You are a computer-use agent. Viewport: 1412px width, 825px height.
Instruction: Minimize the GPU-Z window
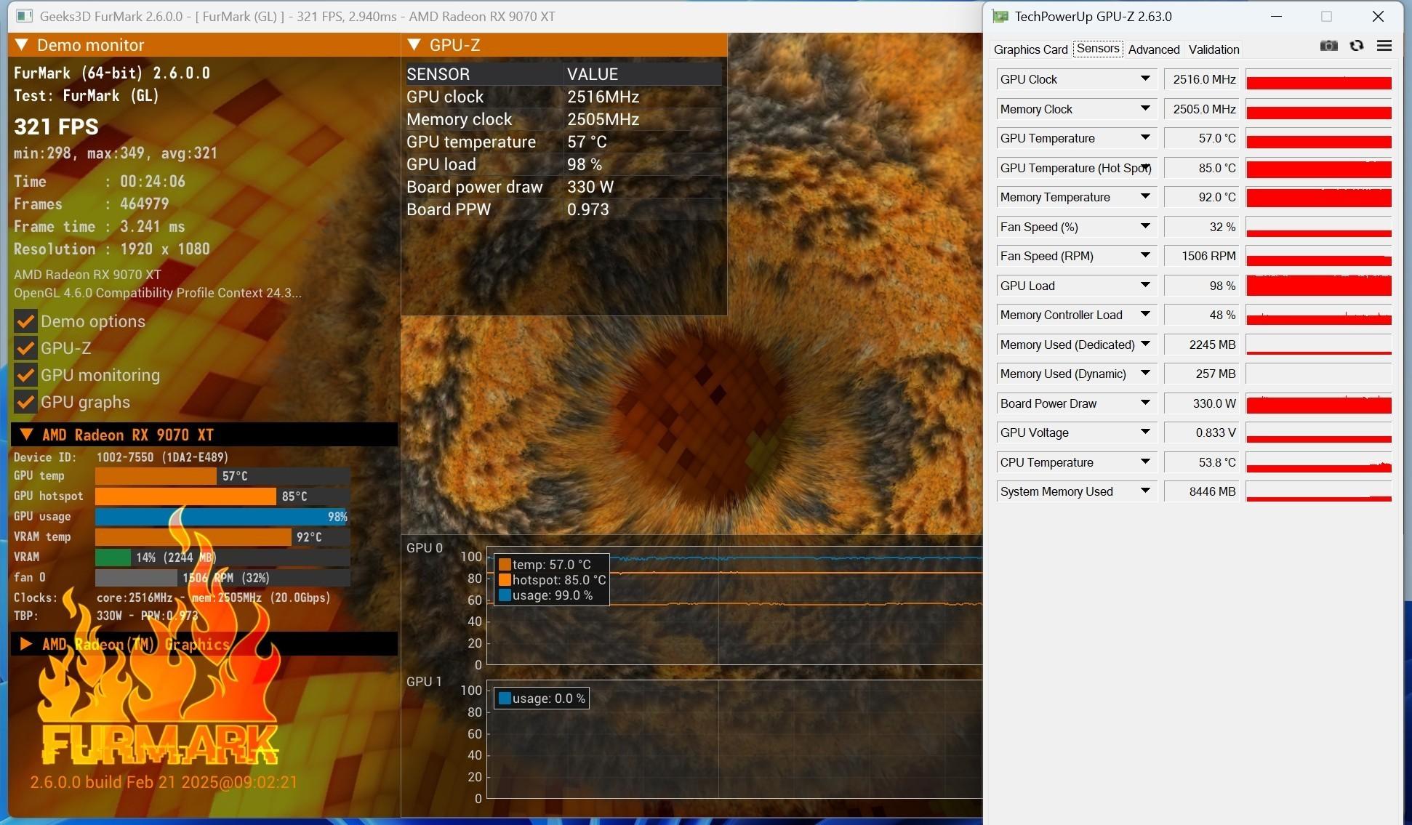pos(1276,16)
